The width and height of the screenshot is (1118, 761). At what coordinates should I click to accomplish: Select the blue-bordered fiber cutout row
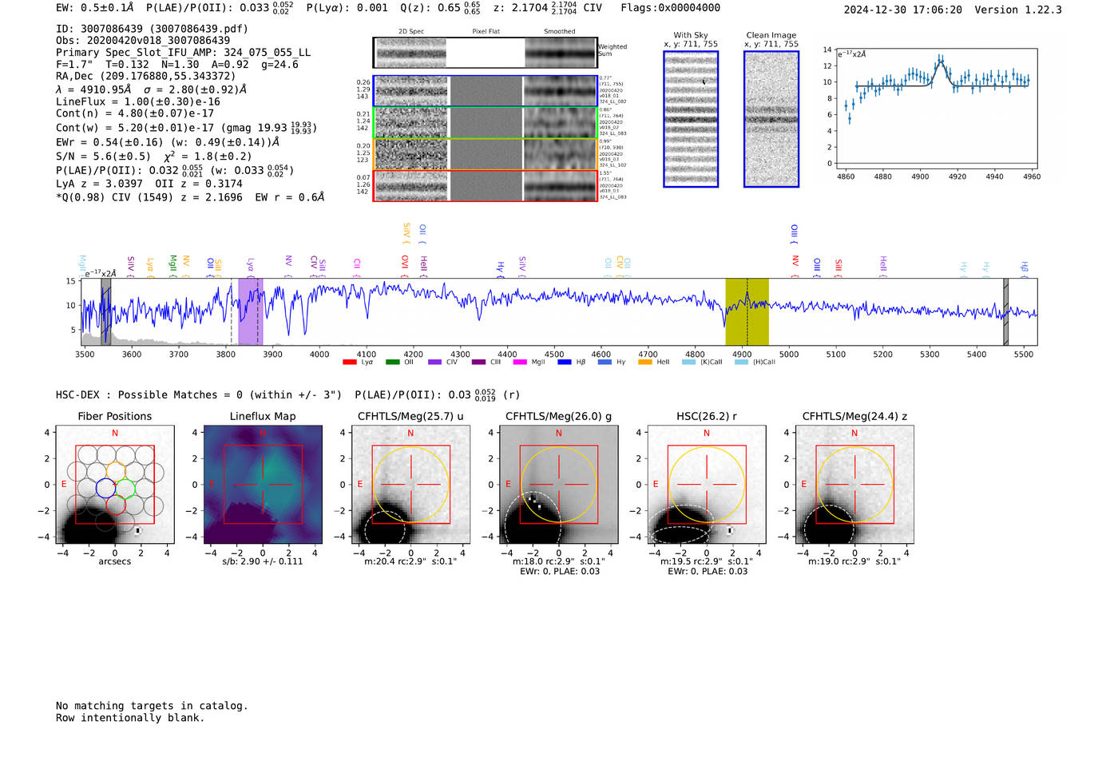[x=485, y=91]
